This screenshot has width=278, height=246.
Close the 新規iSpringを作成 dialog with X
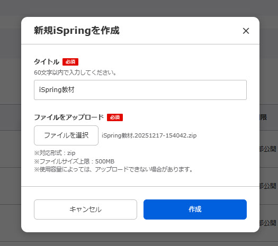click(246, 31)
